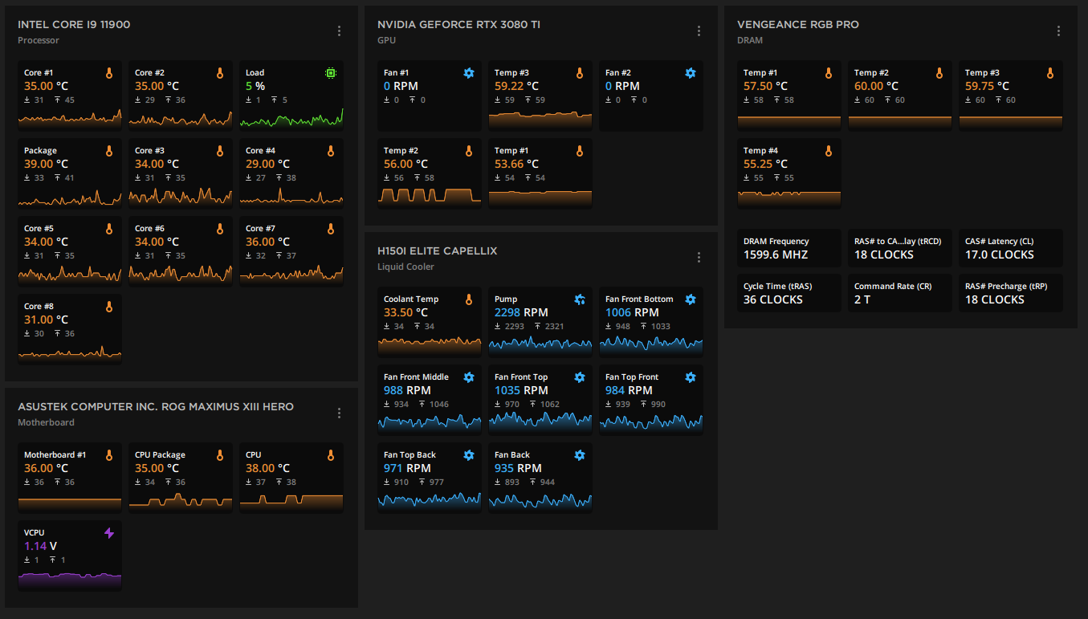This screenshot has width=1088, height=619.
Task: Open the RTX 3080 Ti three-dot menu
Action: pos(699,31)
